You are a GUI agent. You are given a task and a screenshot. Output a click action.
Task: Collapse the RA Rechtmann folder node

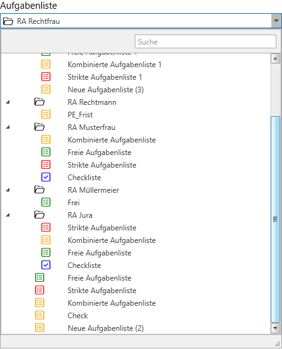click(8, 102)
